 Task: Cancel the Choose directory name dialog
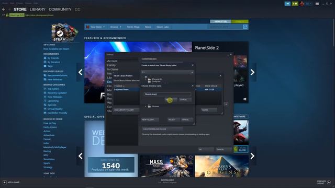(x=185, y=100)
